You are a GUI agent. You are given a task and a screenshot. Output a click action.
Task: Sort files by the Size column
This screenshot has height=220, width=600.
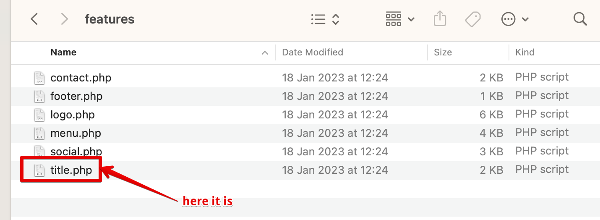coord(443,52)
